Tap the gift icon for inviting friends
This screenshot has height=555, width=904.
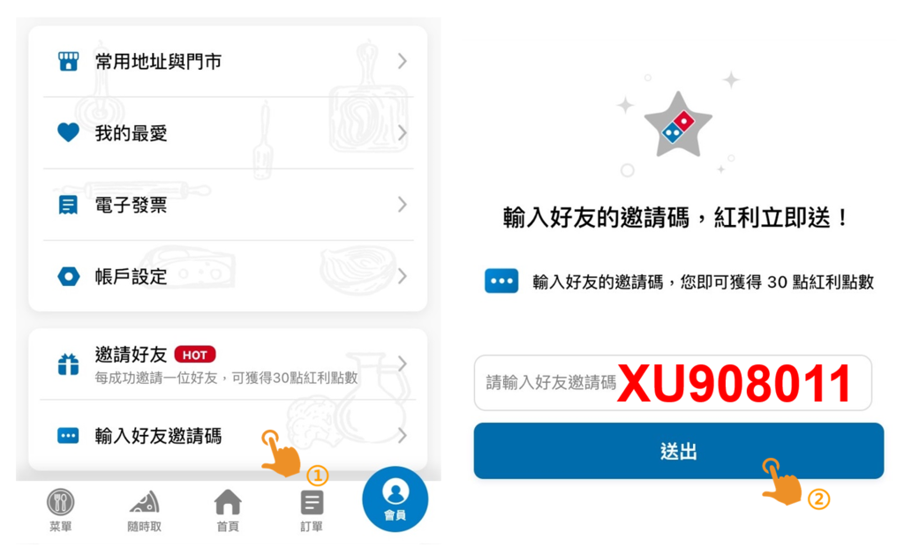click(68, 364)
